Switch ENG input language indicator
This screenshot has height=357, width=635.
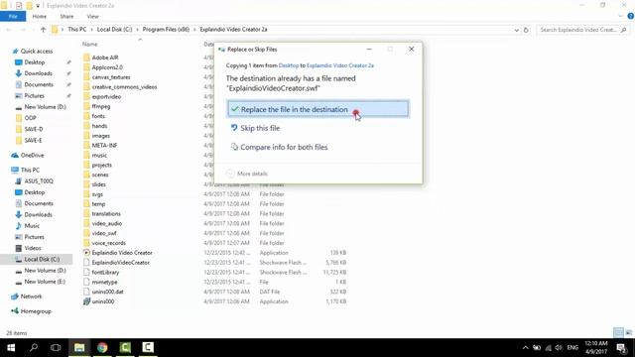coord(572,348)
